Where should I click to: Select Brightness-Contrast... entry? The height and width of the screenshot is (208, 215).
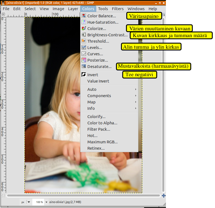109,35
